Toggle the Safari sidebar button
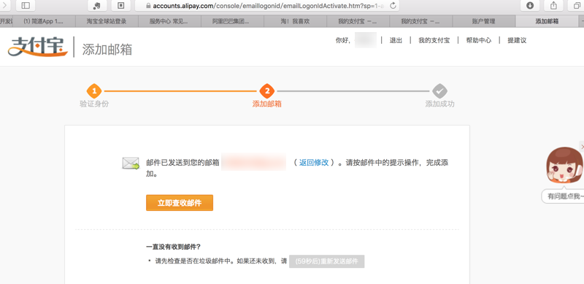Screen dimensions: 584x284 (26, 5)
